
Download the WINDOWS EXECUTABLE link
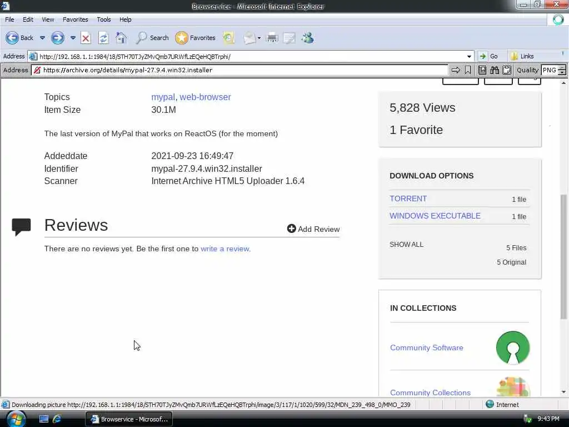(x=435, y=216)
